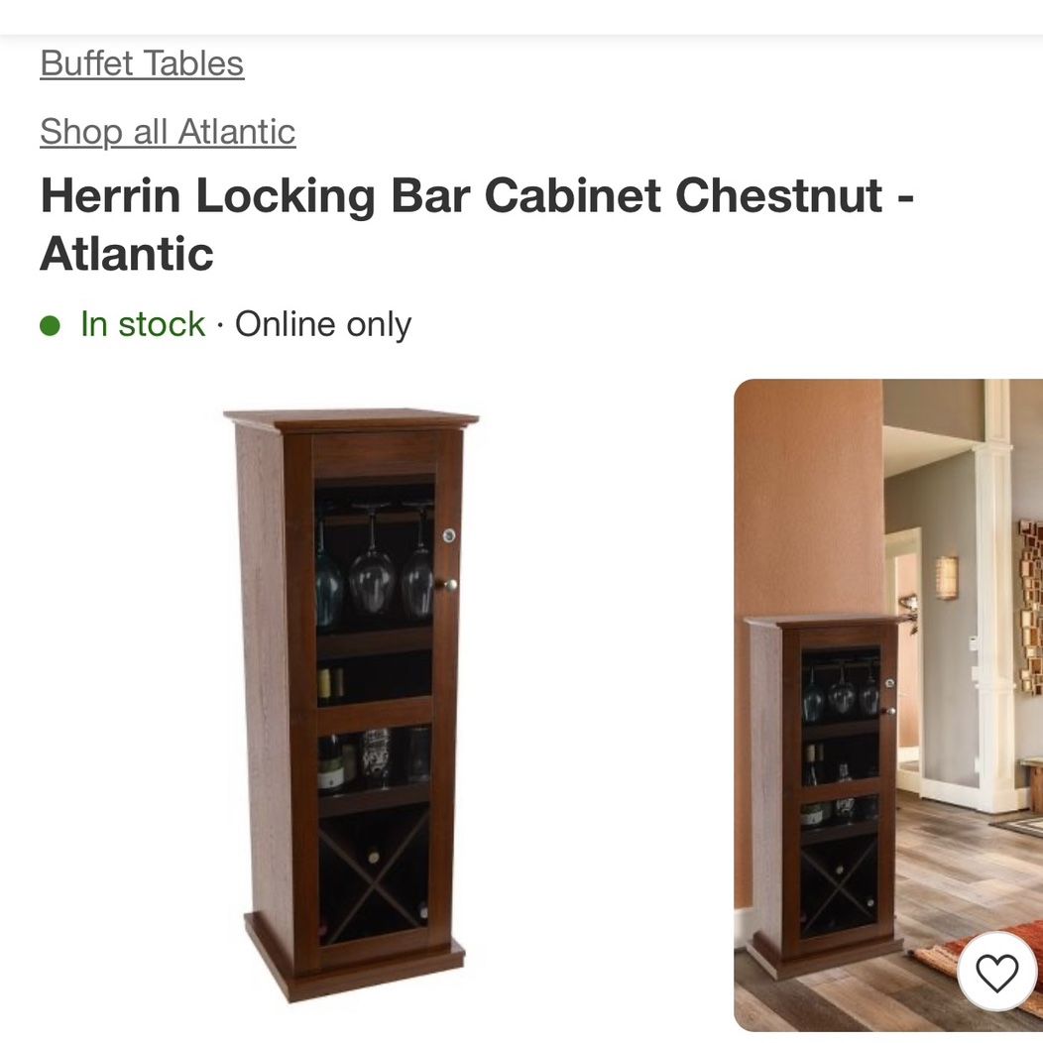Click the wine bottle on main cabinet shelf
The width and height of the screenshot is (1043, 1043).
(330, 763)
